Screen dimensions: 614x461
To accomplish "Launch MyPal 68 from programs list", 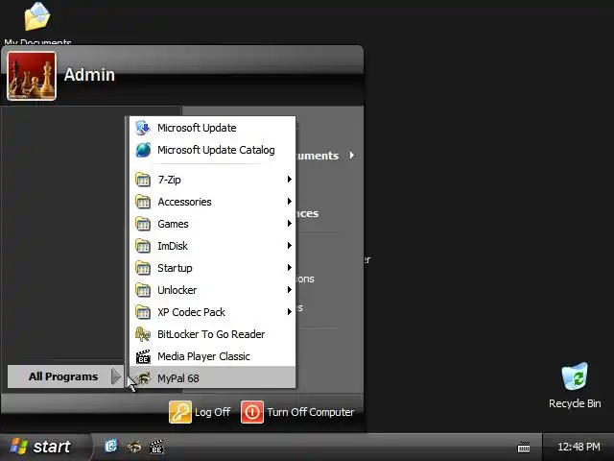I will 212,378.
